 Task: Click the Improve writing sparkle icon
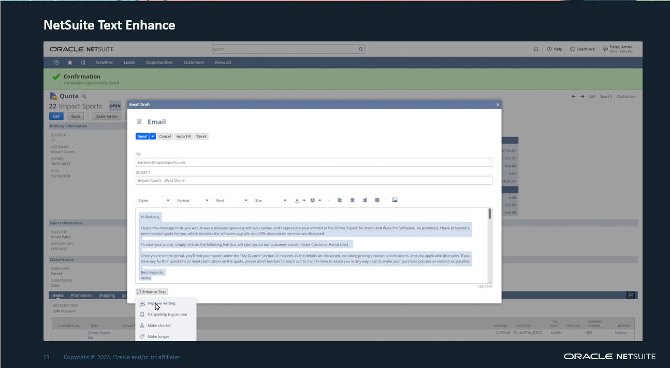point(142,304)
